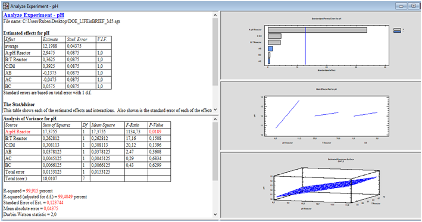Click the ANOVA pane scroll-up arrow
The image size is (422, 222).
click(215, 119)
